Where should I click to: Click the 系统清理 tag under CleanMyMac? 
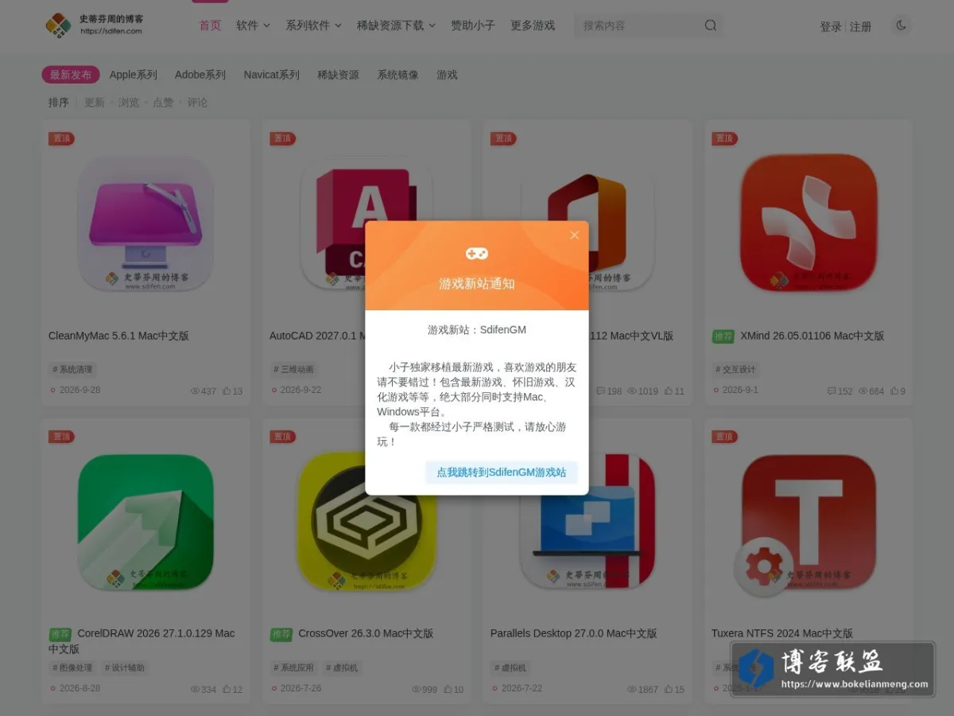coord(72,369)
